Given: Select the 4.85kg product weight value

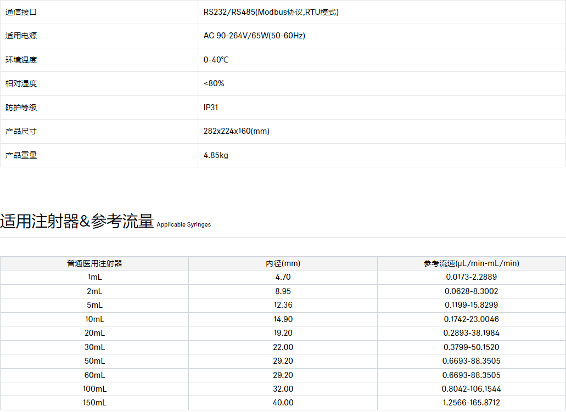Looking at the screenshot, I should (x=216, y=155).
